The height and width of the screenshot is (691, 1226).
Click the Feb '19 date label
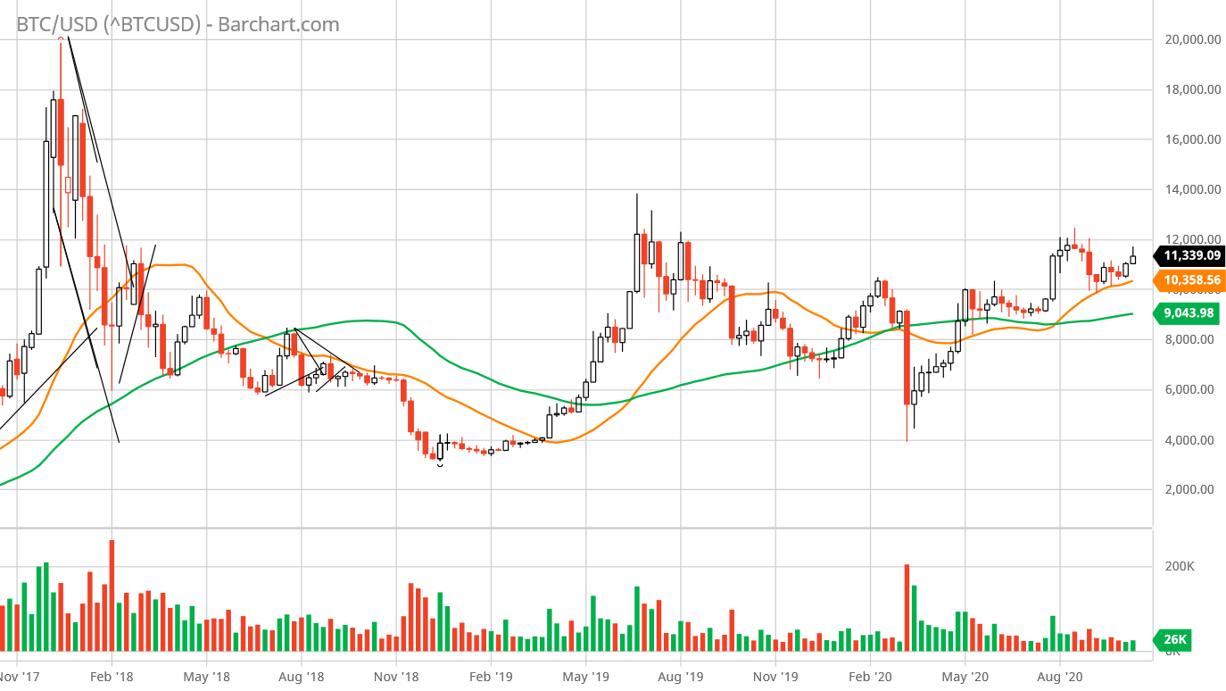pyautogui.click(x=492, y=677)
